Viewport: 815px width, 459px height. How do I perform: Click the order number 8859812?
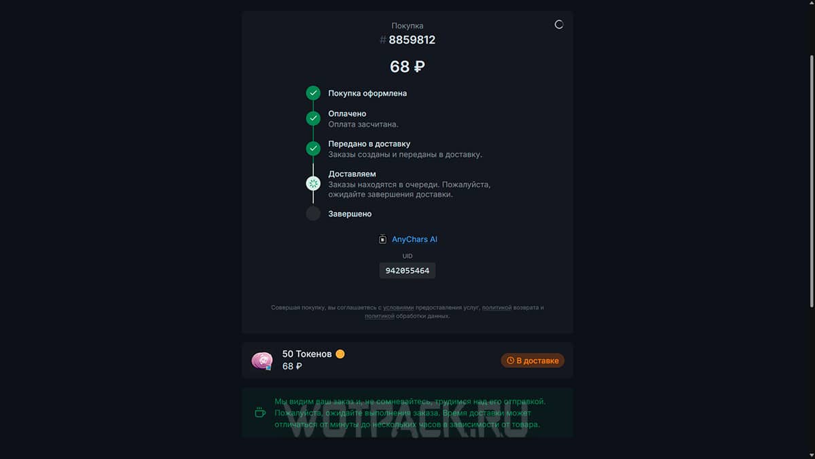412,40
